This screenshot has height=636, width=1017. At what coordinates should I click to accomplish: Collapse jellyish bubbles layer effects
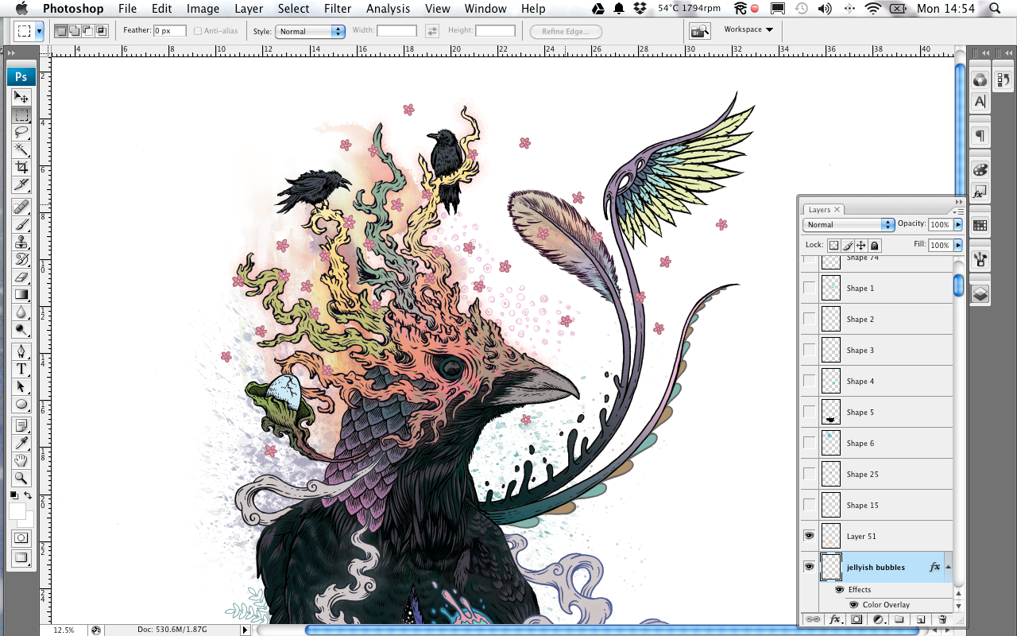pos(948,567)
